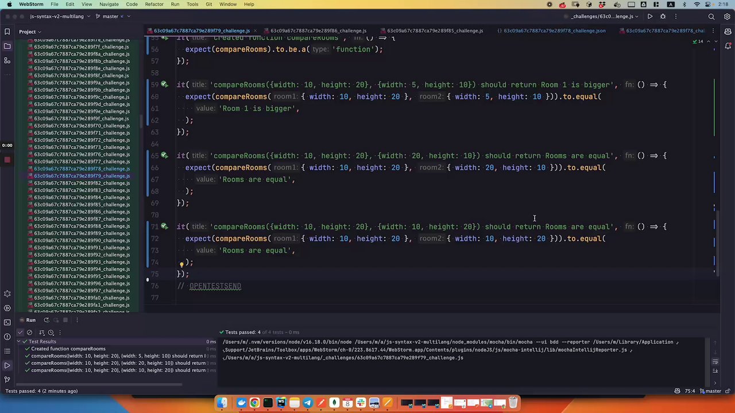The width and height of the screenshot is (735, 413).
Task: Sort test results by duration
Action: click(x=41, y=333)
